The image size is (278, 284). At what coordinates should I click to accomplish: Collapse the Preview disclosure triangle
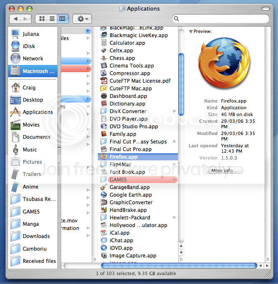191,32
